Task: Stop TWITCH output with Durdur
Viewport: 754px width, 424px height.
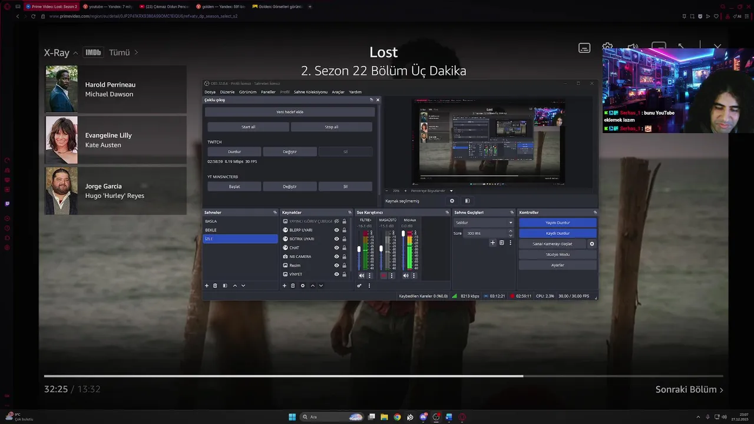Action: (x=234, y=151)
